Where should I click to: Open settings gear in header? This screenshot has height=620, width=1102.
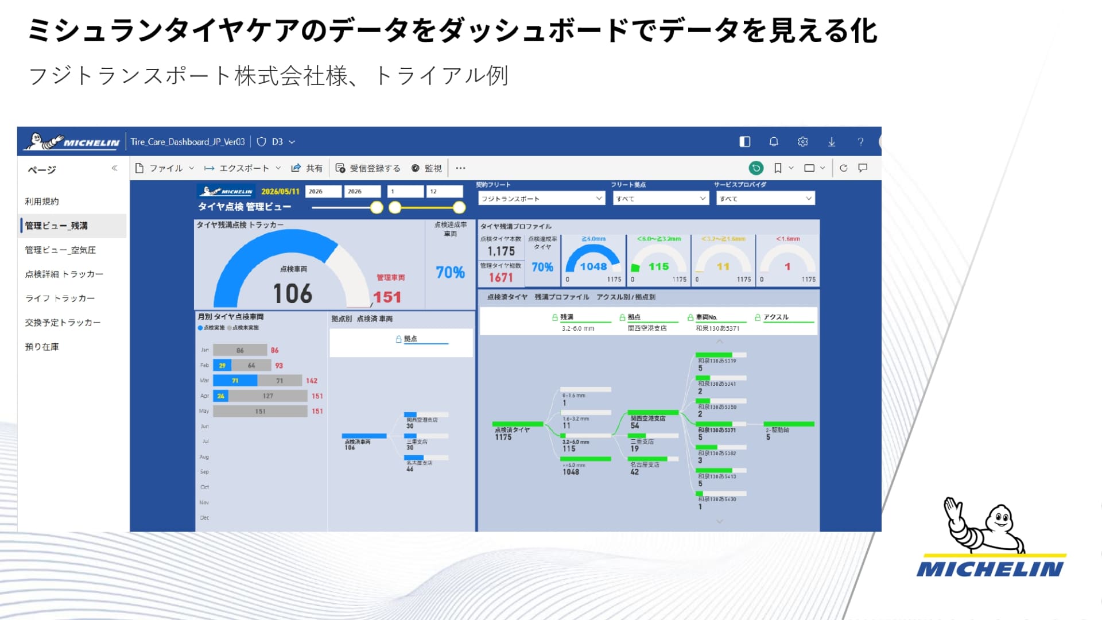coord(803,142)
